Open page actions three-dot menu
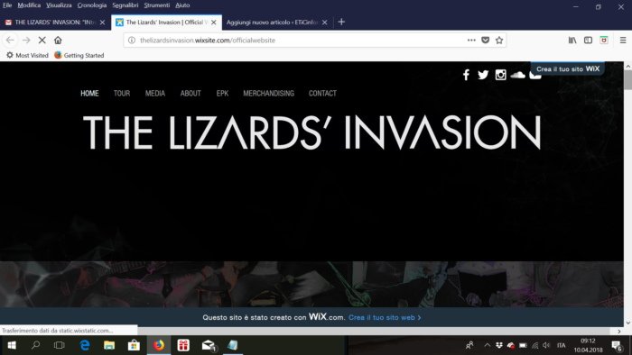The height and width of the screenshot is (355, 632). click(x=471, y=41)
